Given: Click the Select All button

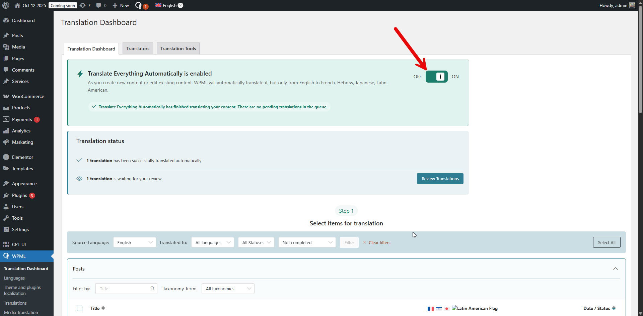Looking at the screenshot, I should [606, 242].
